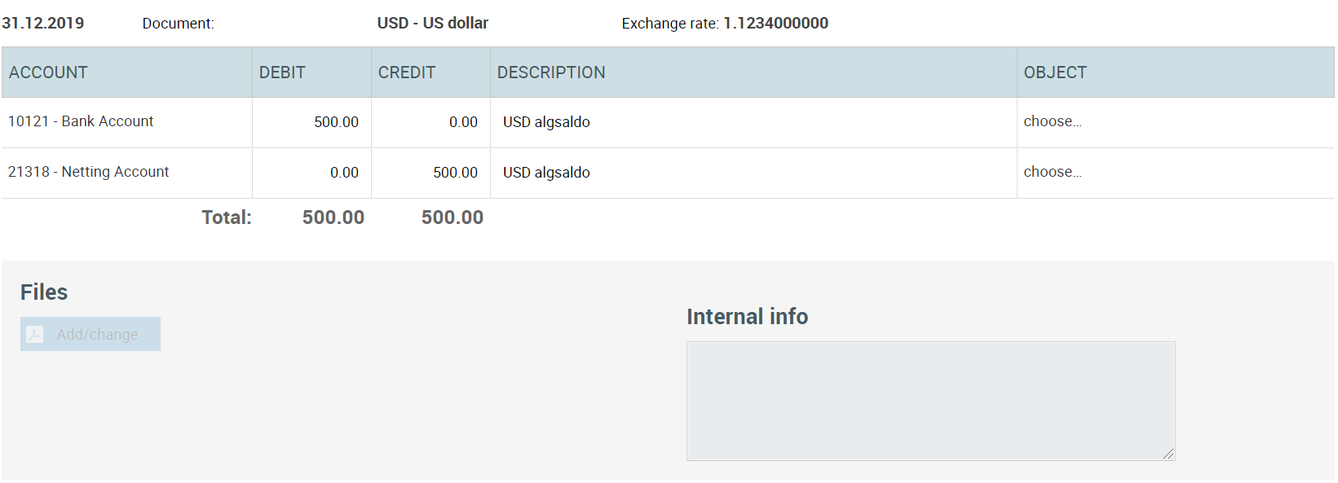Click the resize handle of Internal info box

pos(1168,454)
